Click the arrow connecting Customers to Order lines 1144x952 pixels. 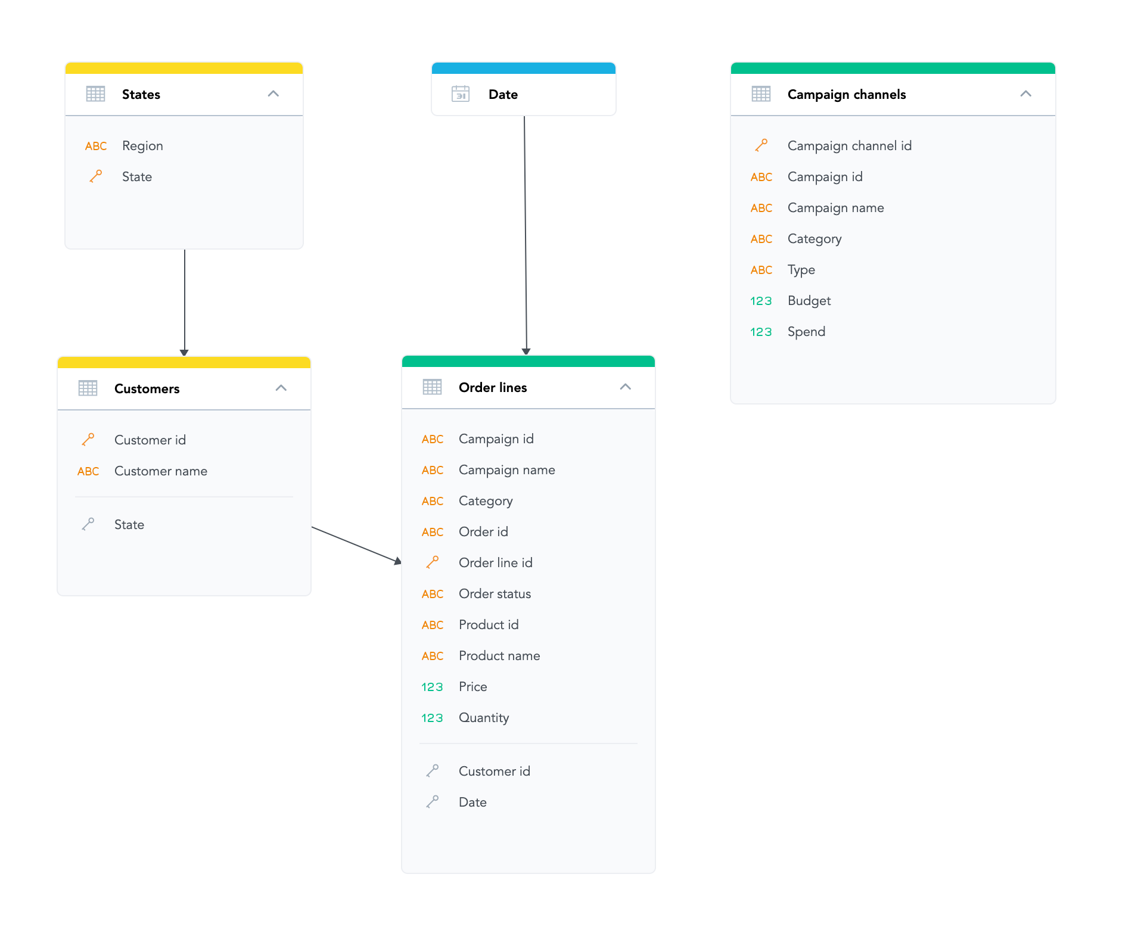pos(356,544)
